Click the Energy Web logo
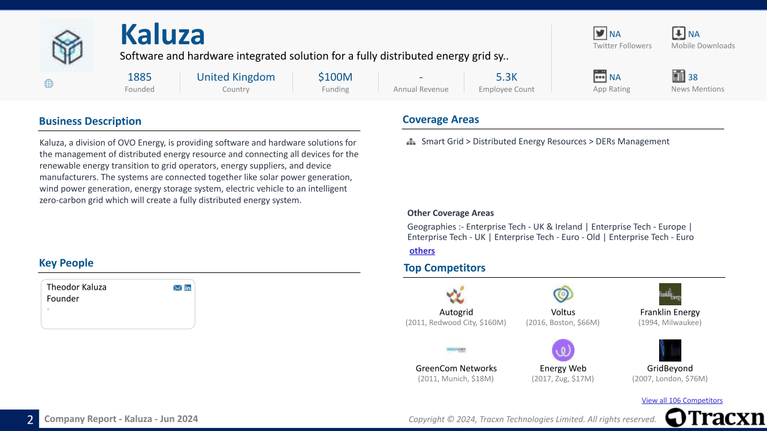 click(563, 350)
